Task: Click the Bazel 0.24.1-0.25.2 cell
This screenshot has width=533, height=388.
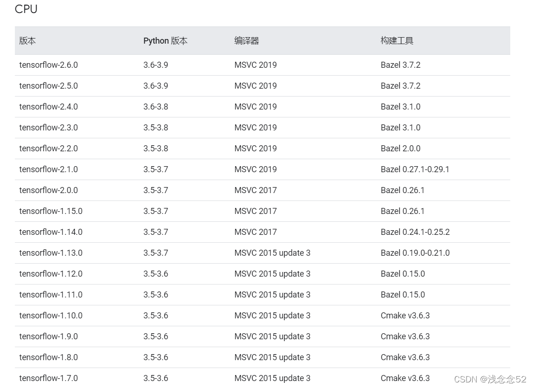Action: tap(415, 232)
